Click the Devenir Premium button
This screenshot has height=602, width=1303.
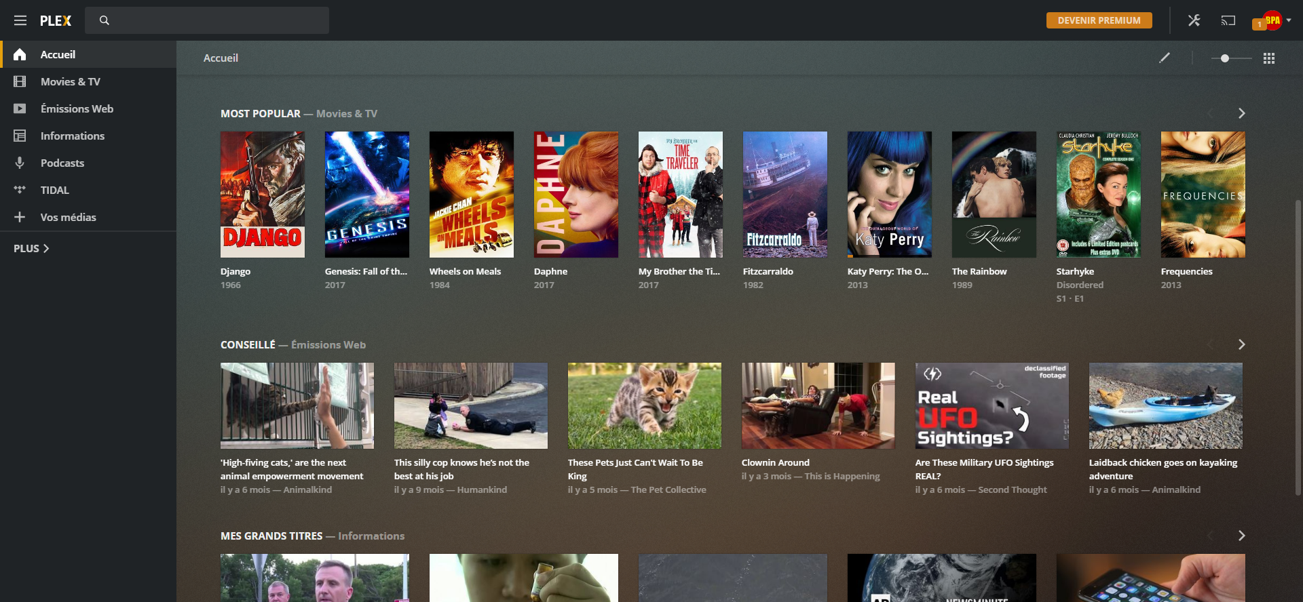[x=1099, y=20]
